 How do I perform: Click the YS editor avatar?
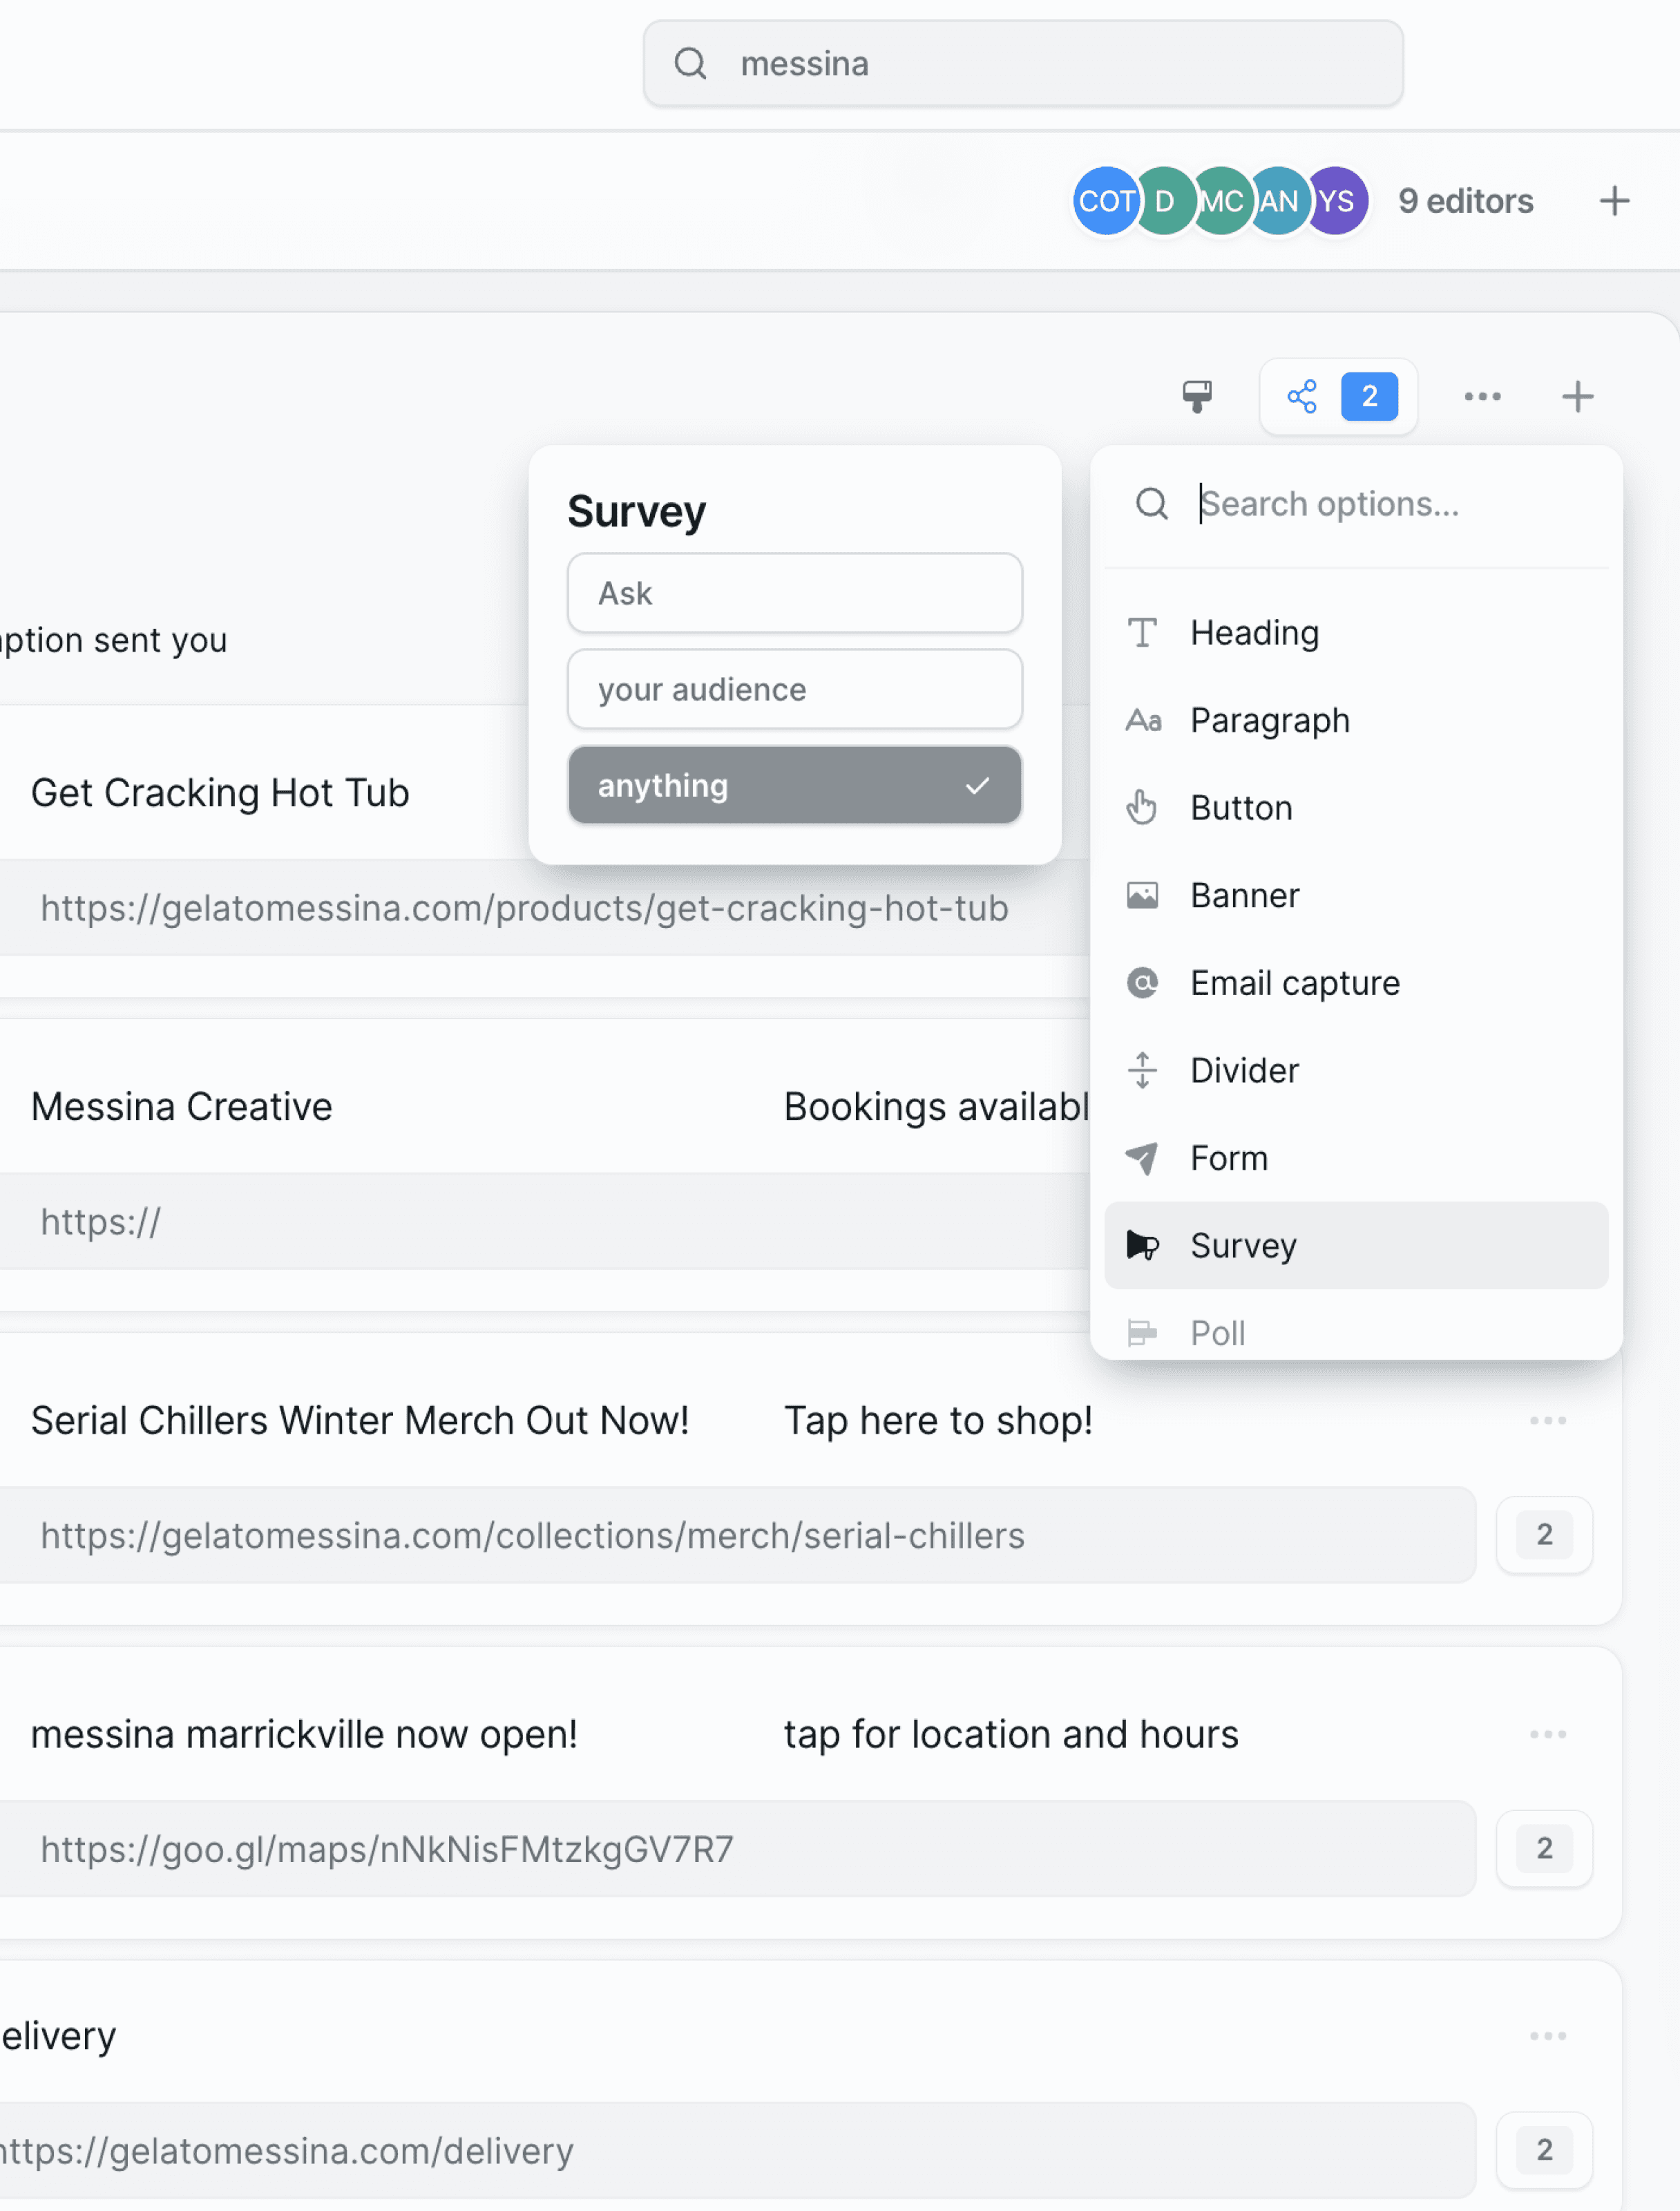(x=1336, y=201)
